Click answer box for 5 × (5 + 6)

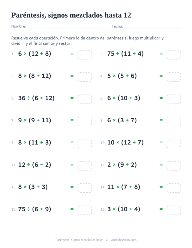(x=174, y=77)
